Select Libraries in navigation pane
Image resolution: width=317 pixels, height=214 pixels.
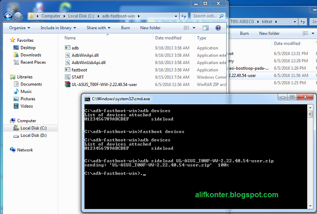pos(25,77)
